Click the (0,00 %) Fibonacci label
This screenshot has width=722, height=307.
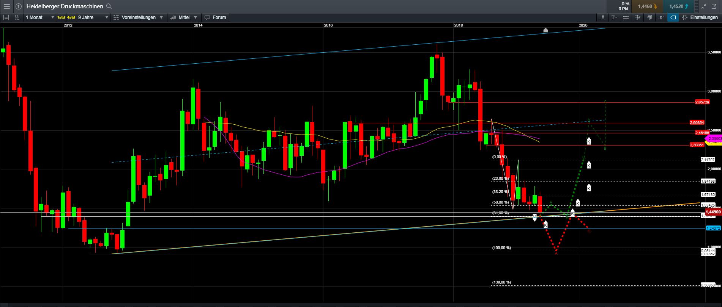[x=499, y=157]
